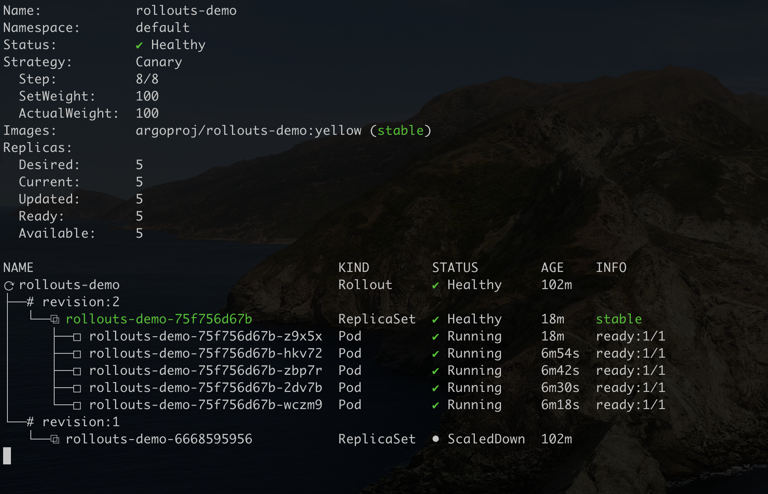The width and height of the screenshot is (768, 494).
Task: Click ready:1/1 info for hkv72 pod
Action: (x=630, y=353)
